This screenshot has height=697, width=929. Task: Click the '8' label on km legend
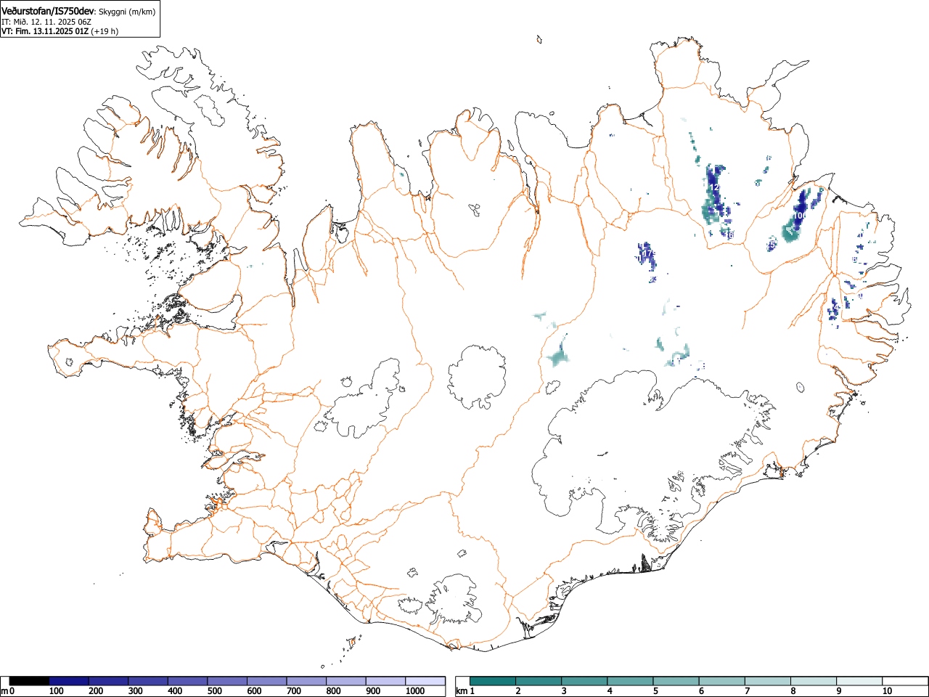point(793,691)
